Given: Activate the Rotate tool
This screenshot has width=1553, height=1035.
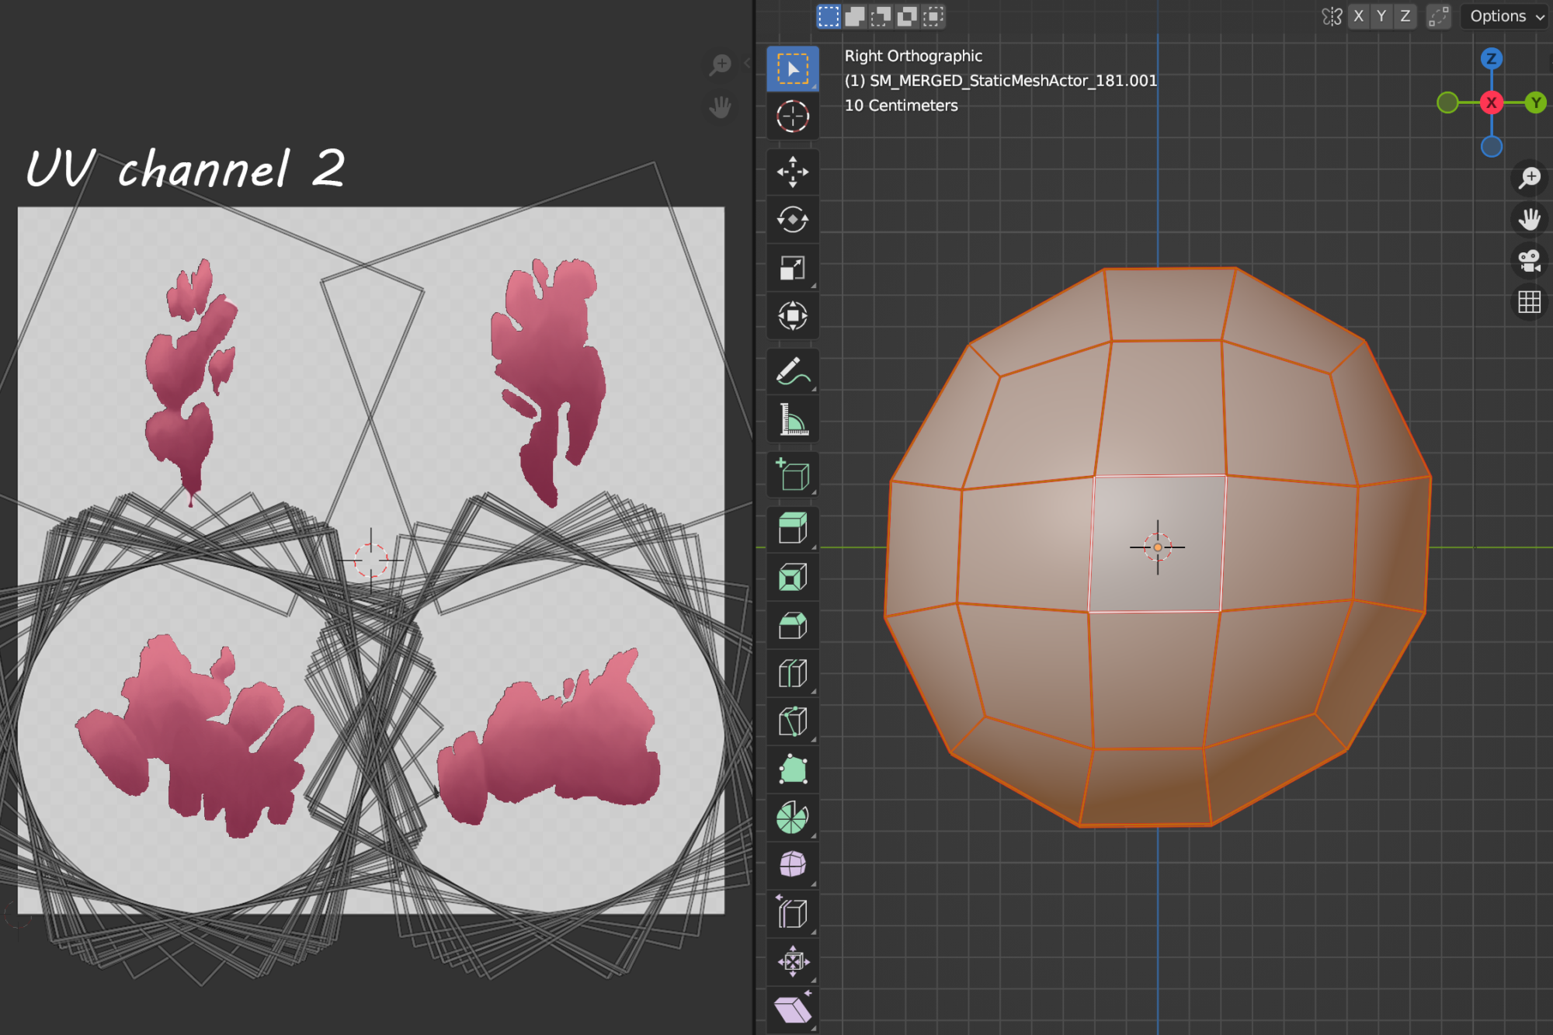Looking at the screenshot, I should (793, 220).
